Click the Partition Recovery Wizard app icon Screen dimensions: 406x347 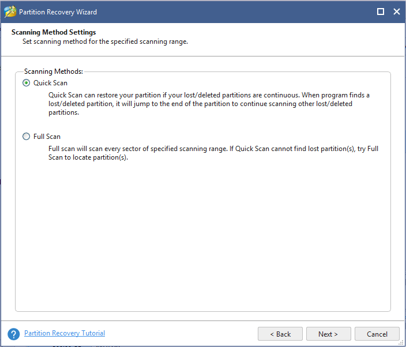pyautogui.click(x=10, y=12)
